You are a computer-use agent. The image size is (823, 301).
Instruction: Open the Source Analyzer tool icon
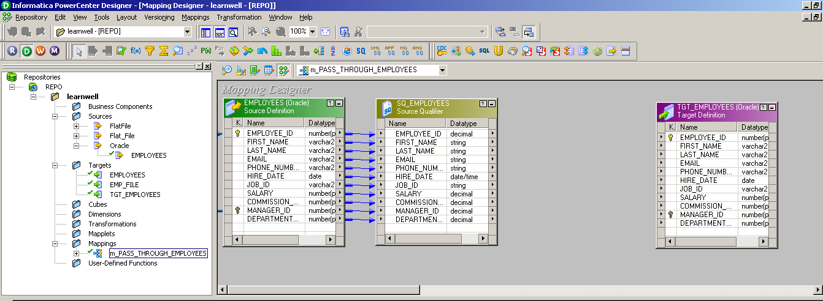(227, 70)
